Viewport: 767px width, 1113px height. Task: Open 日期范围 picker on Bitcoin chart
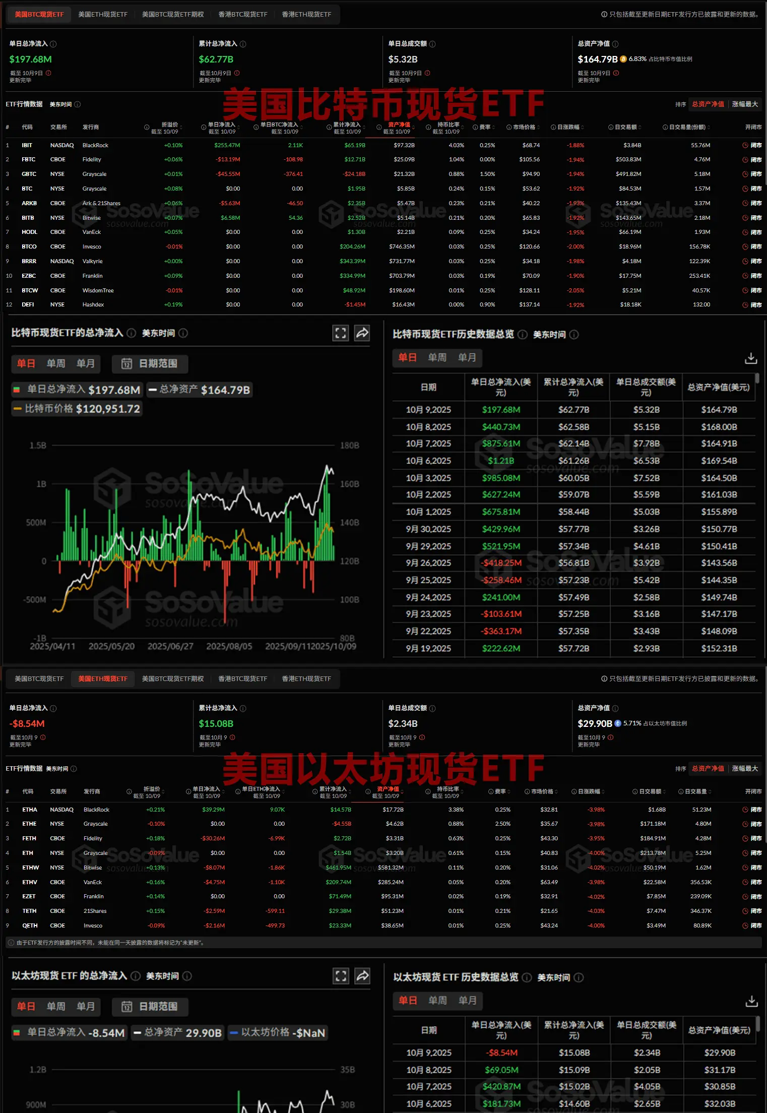(150, 363)
